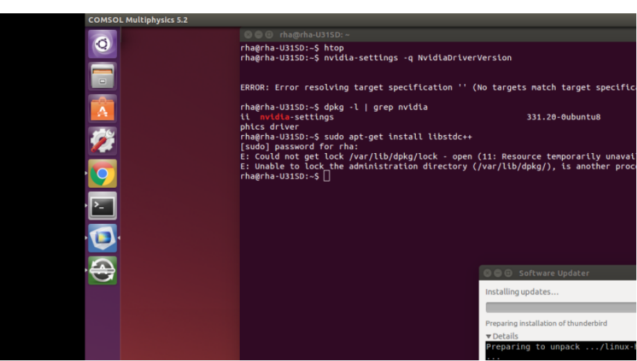637x361 pixels.
Task: Collapse the Details section in Software Updater
Action: (x=502, y=336)
